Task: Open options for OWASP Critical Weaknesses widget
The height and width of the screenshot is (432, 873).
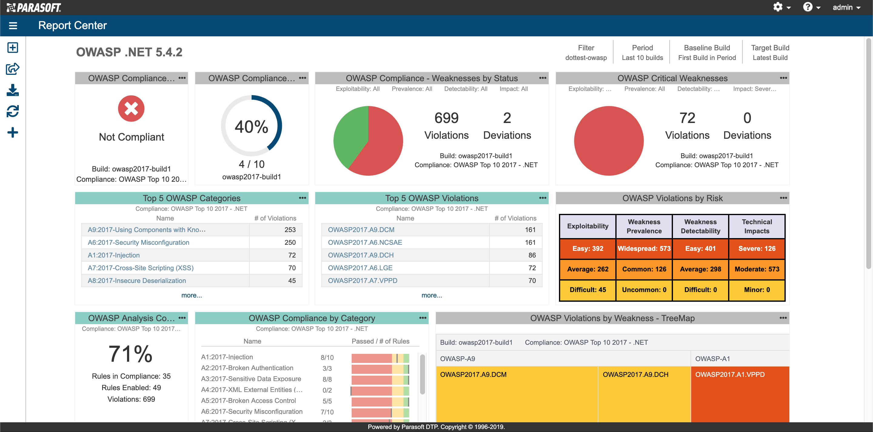Action: point(783,78)
